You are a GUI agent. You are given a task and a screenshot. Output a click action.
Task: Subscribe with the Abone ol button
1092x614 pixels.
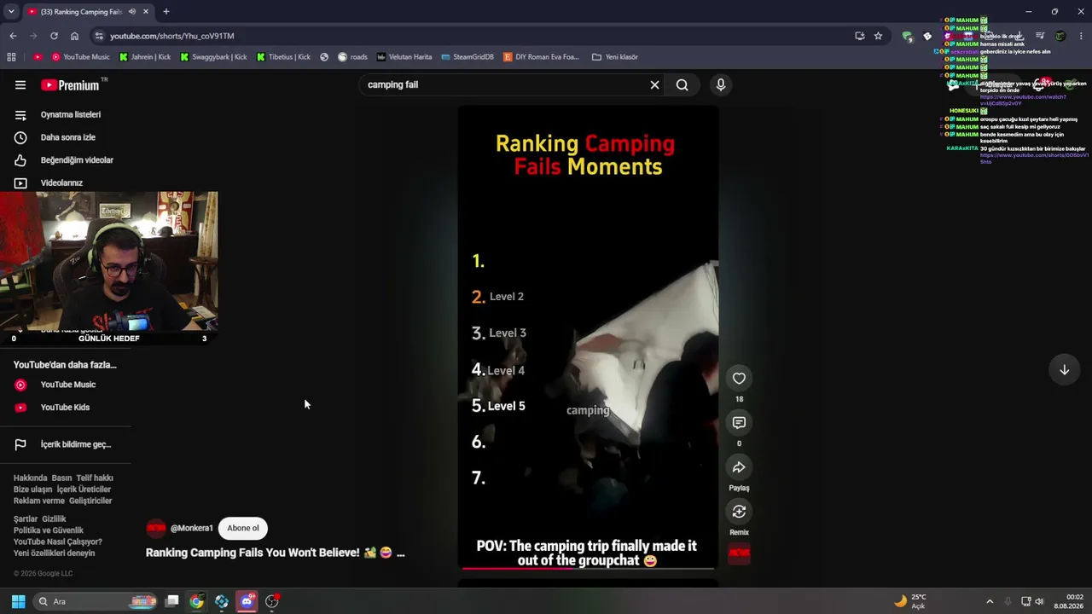243,528
